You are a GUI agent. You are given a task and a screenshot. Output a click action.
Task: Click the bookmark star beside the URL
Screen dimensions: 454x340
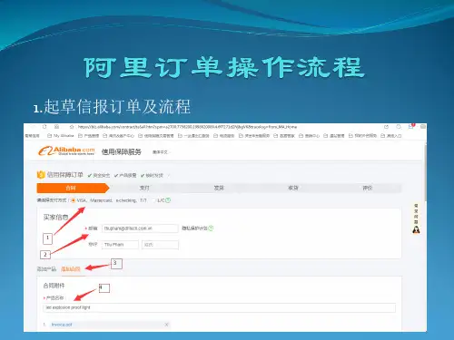[x=72, y=127]
